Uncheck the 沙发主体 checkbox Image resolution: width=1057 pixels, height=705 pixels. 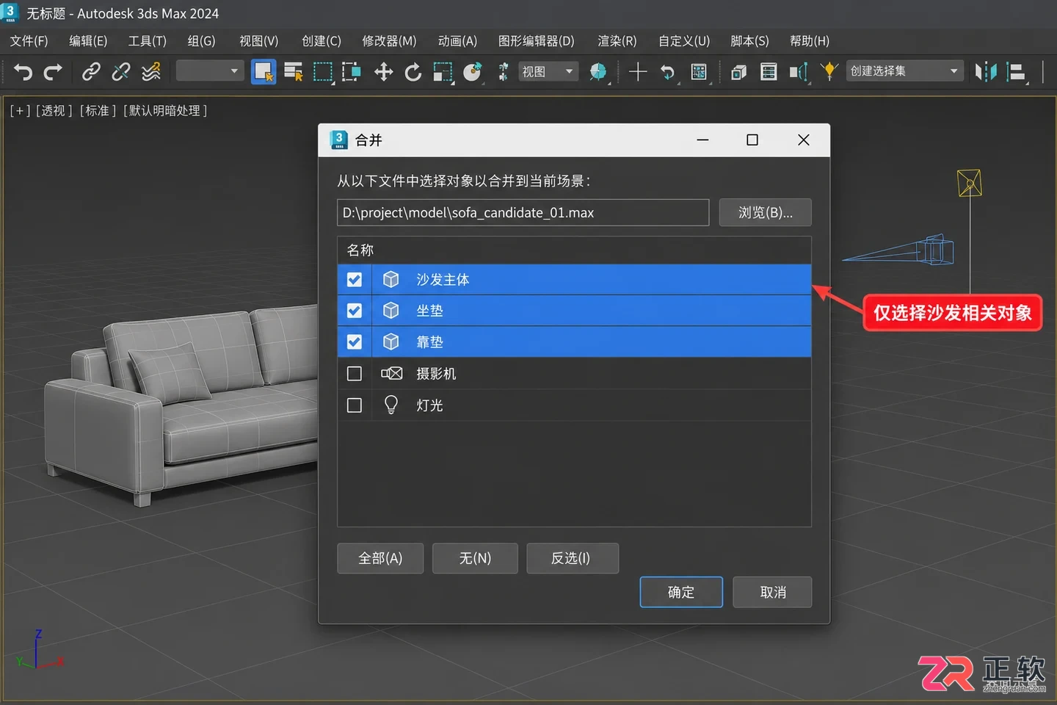point(355,280)
